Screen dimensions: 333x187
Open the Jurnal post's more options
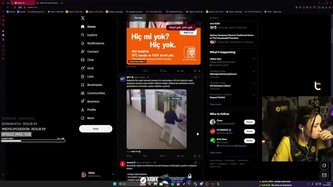click(x=199, y=163)
